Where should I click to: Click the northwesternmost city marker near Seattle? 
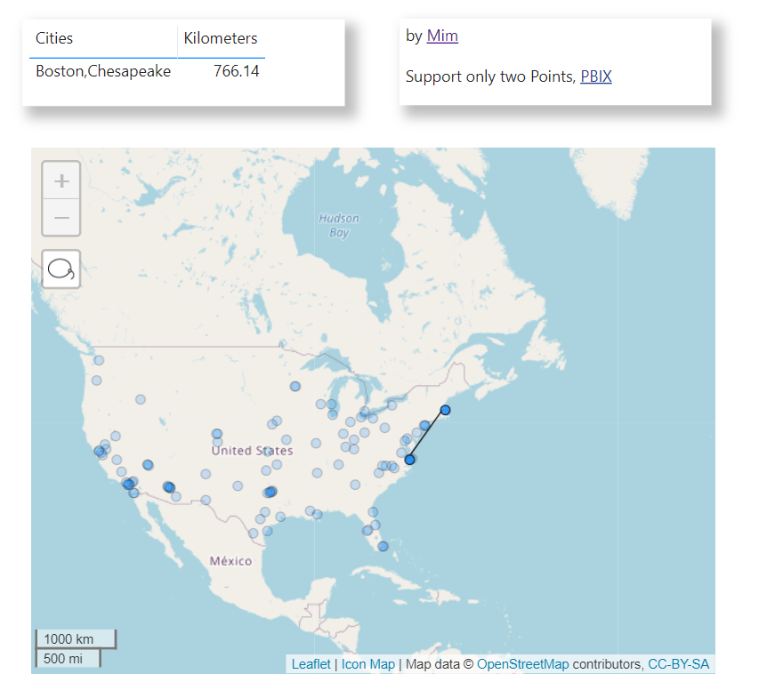coord(99,360)
